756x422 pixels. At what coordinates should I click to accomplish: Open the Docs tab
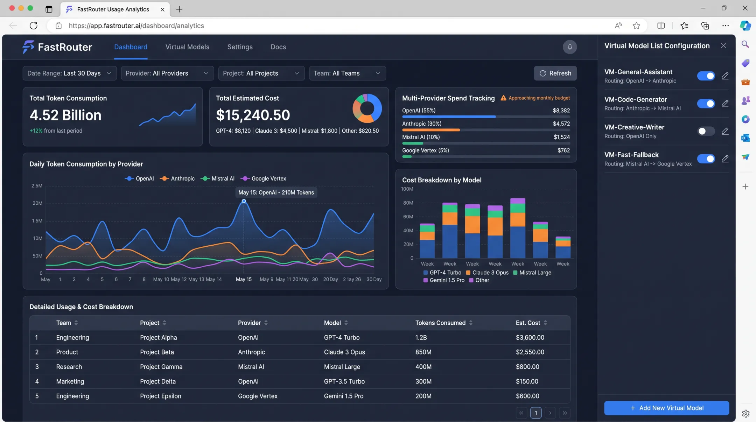coord(278,47)
